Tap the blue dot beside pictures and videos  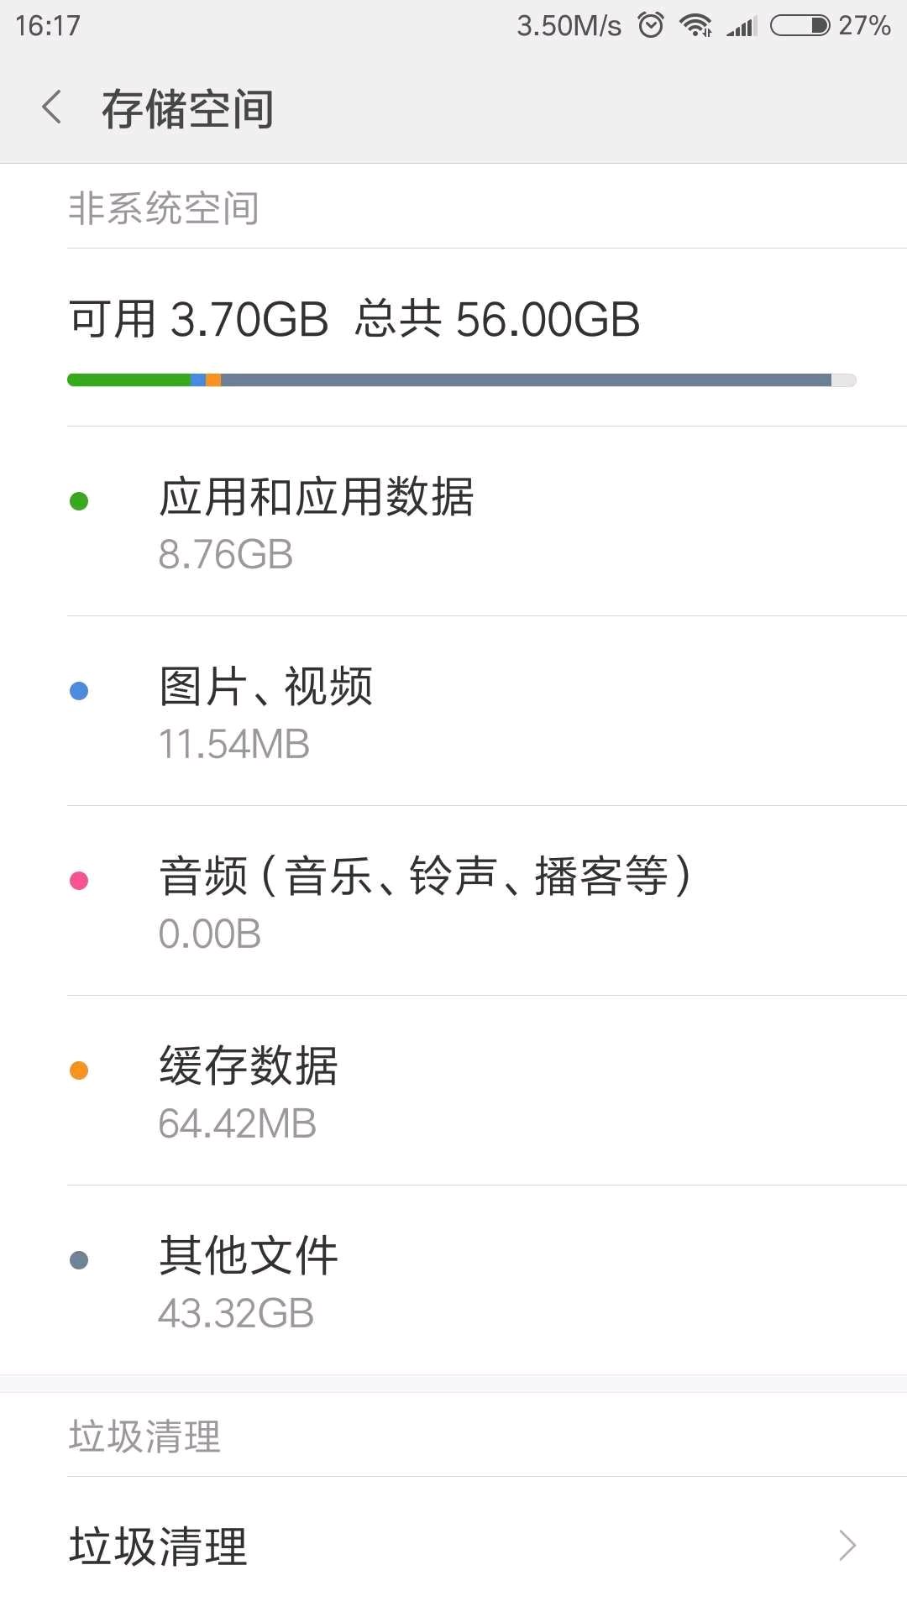click(79, 691)
